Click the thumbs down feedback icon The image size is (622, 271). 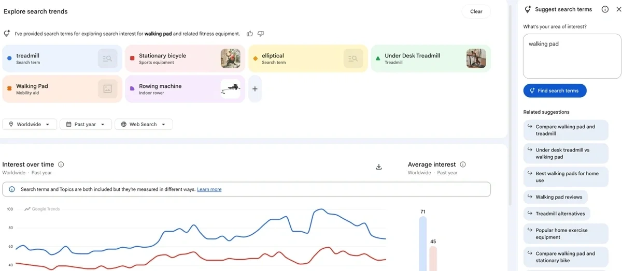pyautogui.click(x=261, y=34)
